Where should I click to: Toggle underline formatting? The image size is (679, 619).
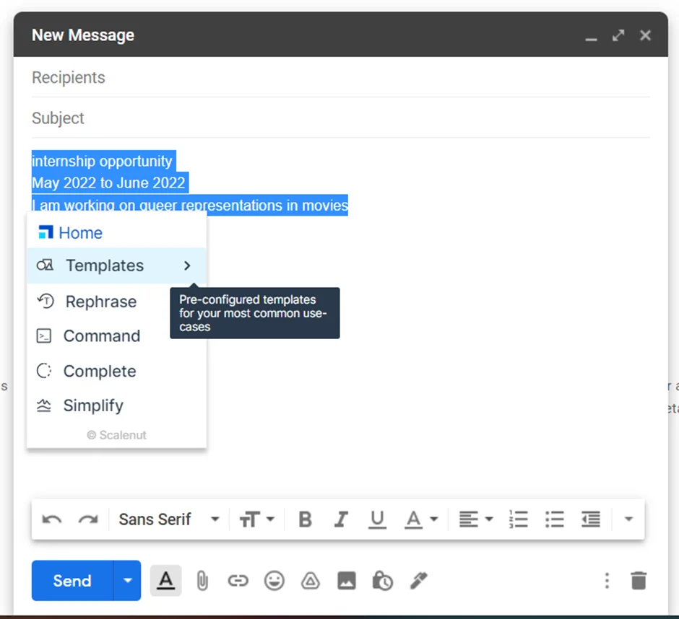point(377,519)
